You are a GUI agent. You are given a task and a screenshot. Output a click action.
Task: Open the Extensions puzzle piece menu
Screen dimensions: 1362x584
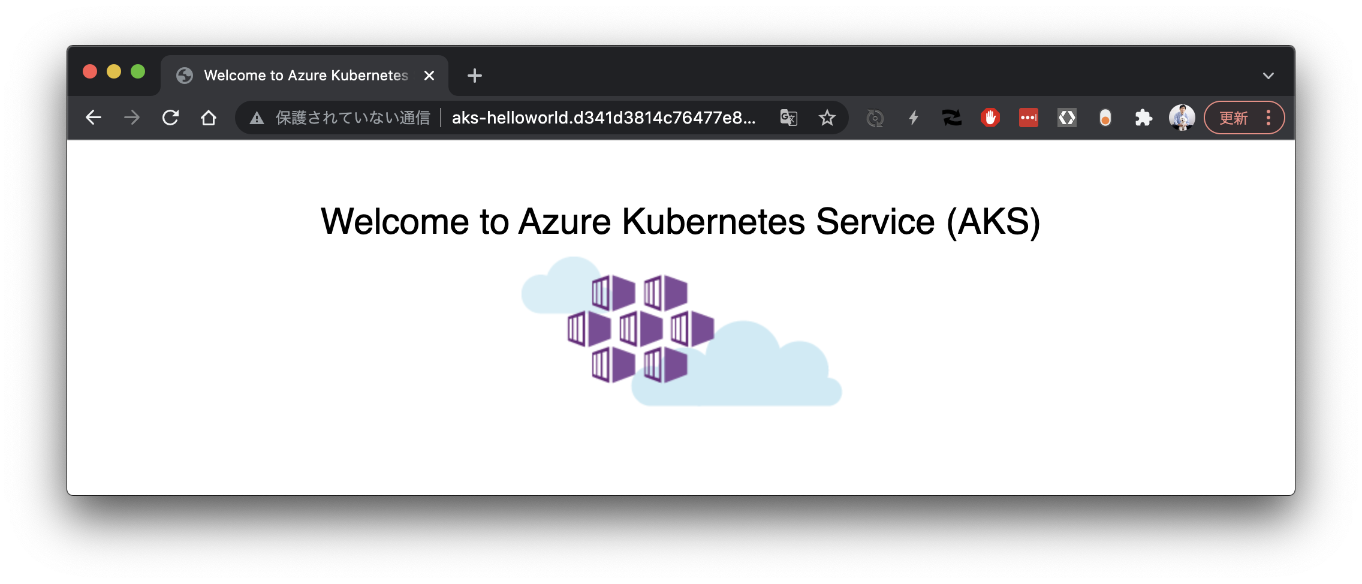(1144, 118)
